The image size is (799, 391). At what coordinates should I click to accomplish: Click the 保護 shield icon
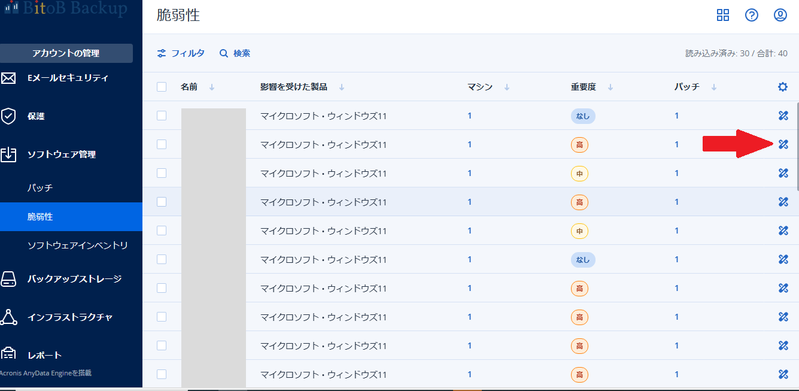8,116
